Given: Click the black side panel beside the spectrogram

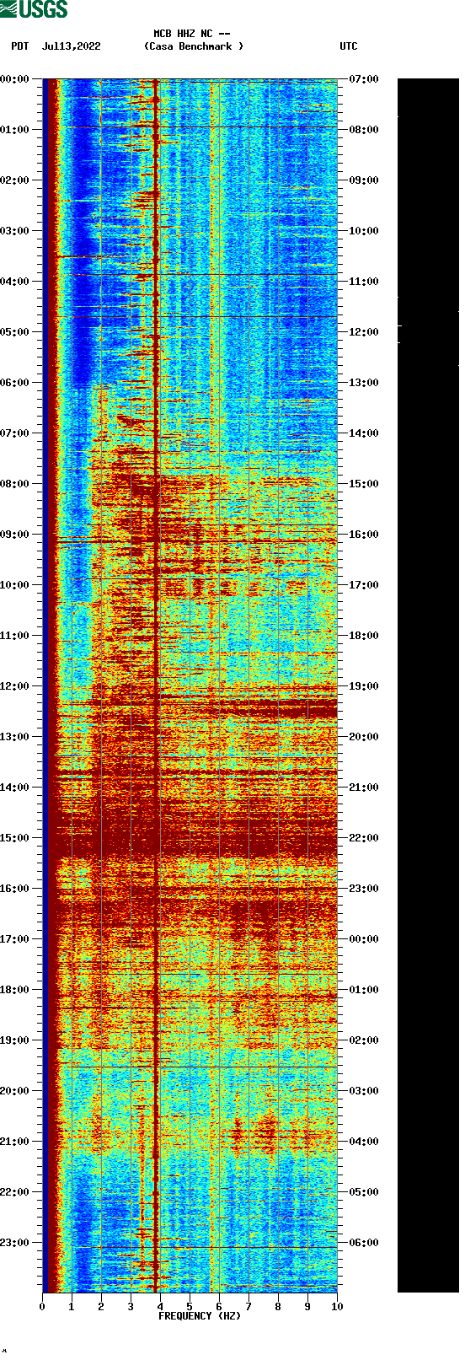Looking at the screenshot, I should pos(428,685).
